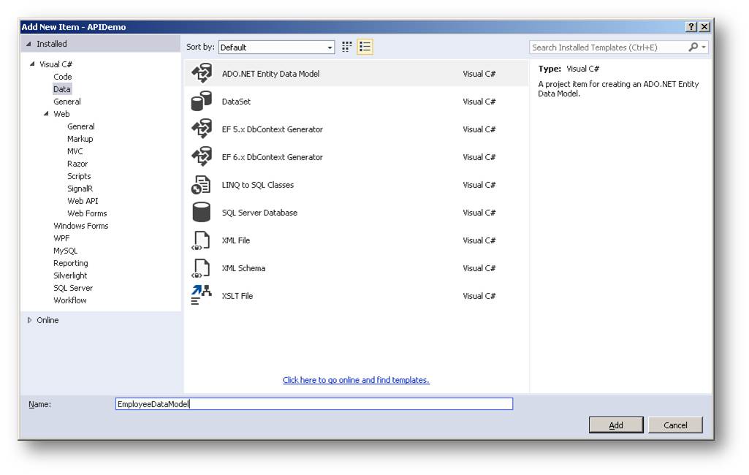
Task: Click the Web tree node label
Action: 61,114
